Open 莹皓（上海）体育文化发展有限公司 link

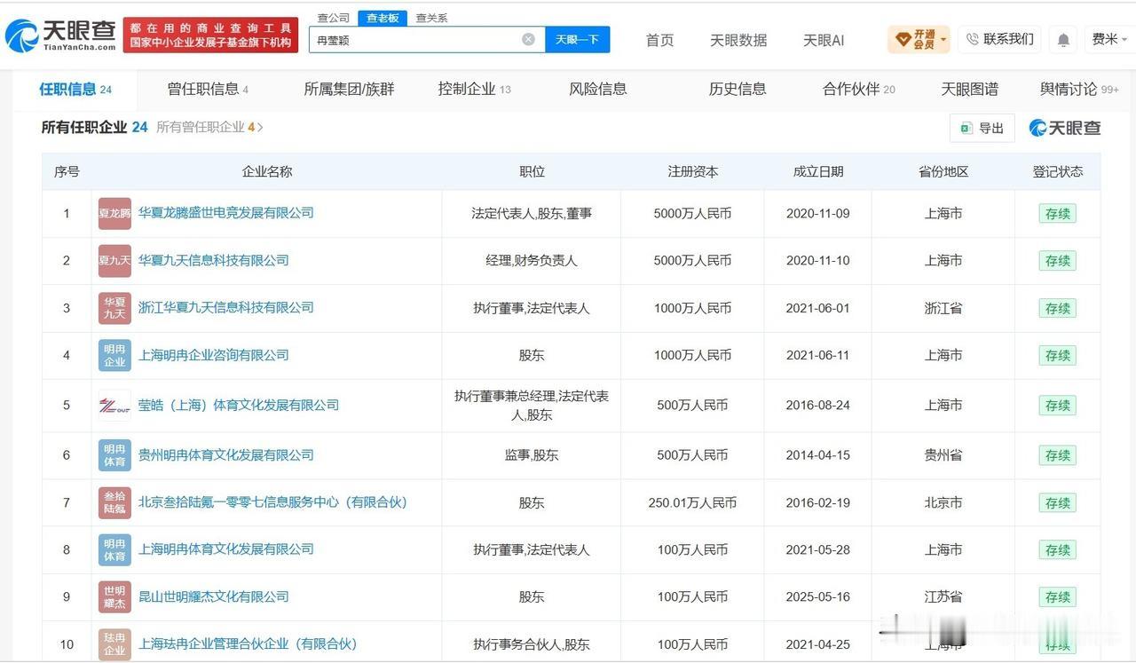pos(239,405)
